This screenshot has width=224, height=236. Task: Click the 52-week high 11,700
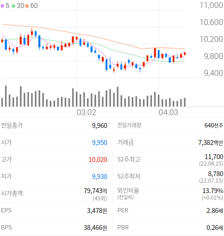point(214,157)
